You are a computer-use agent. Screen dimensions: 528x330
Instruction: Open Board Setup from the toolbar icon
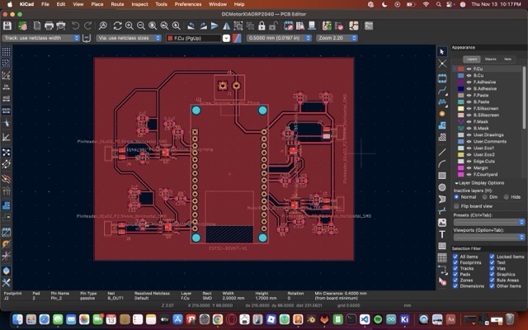(x=22, y=26)
